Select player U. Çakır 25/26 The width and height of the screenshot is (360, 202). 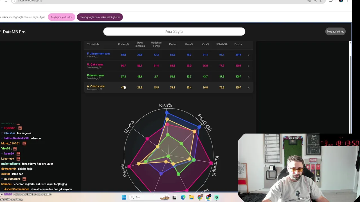(95, 65)
